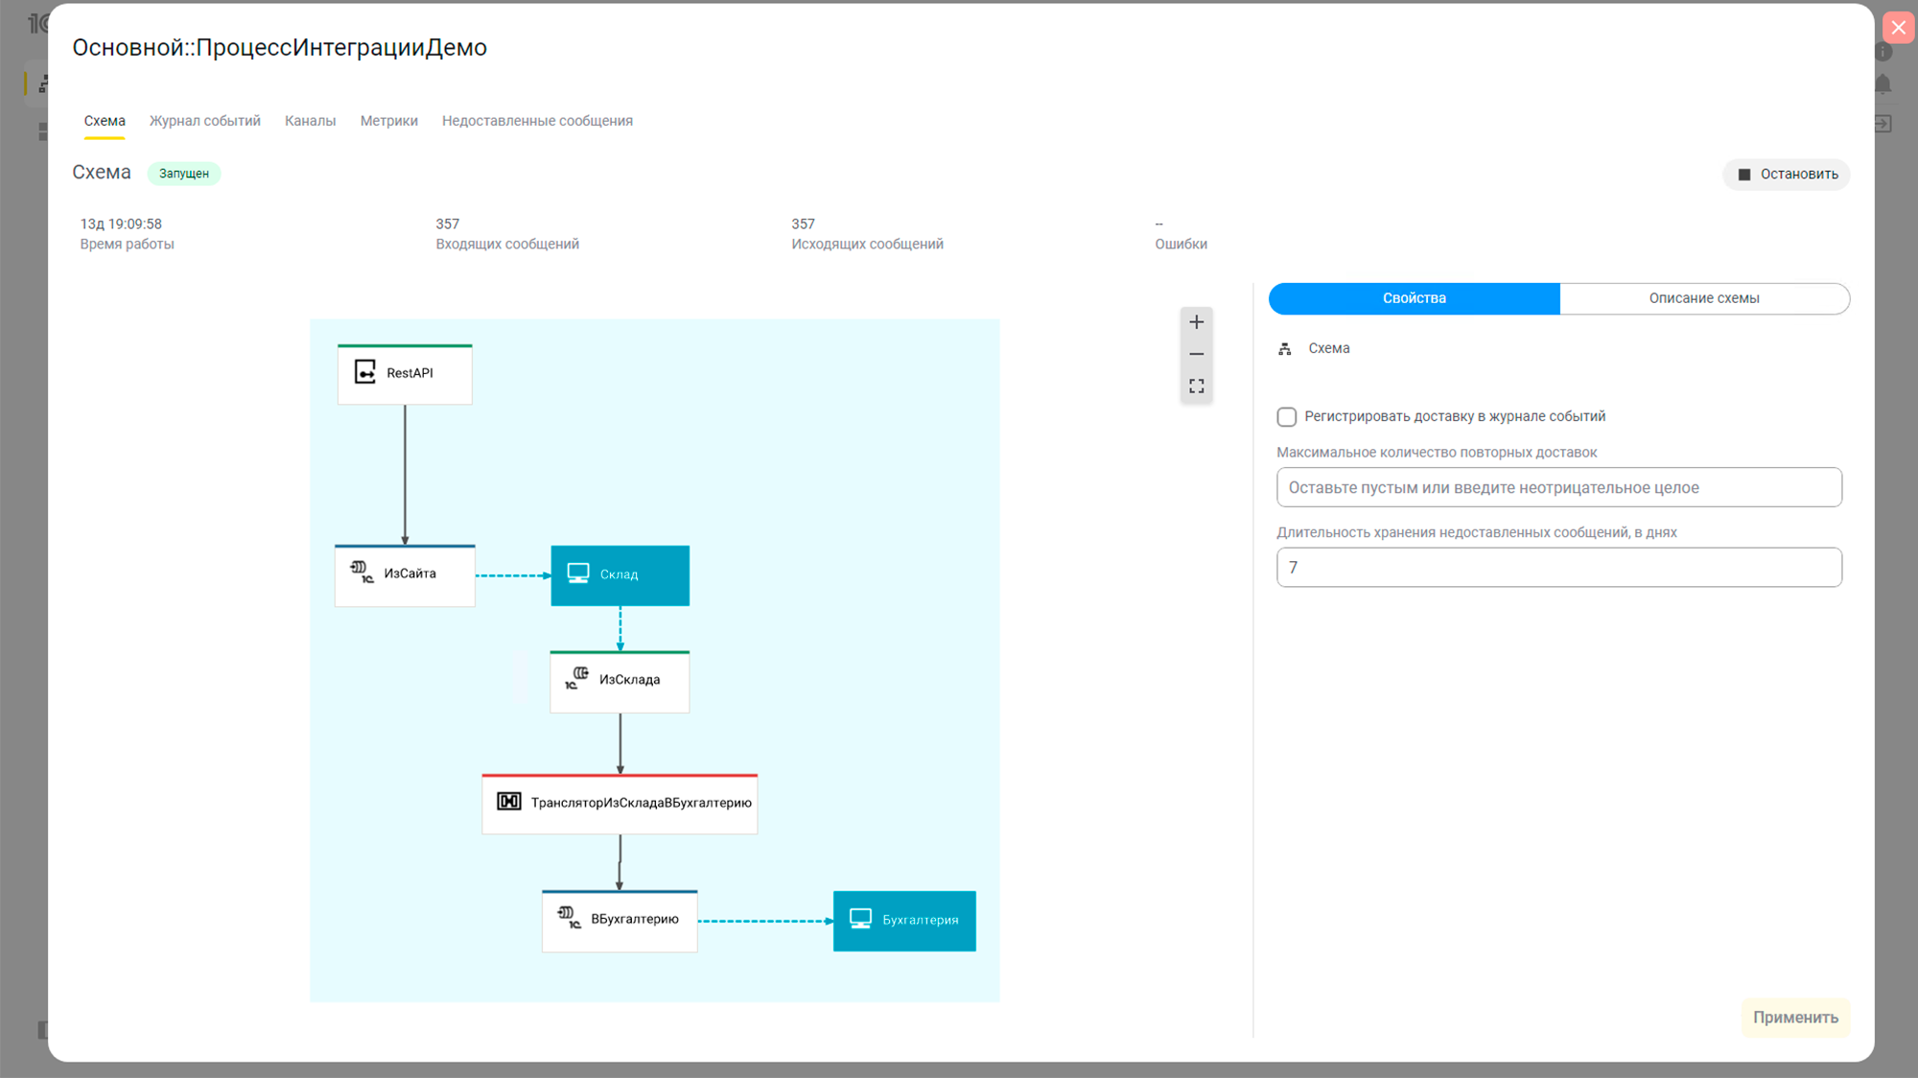
Task: Click the zoom in plus icon
Action: click(x=1196, y=322)
